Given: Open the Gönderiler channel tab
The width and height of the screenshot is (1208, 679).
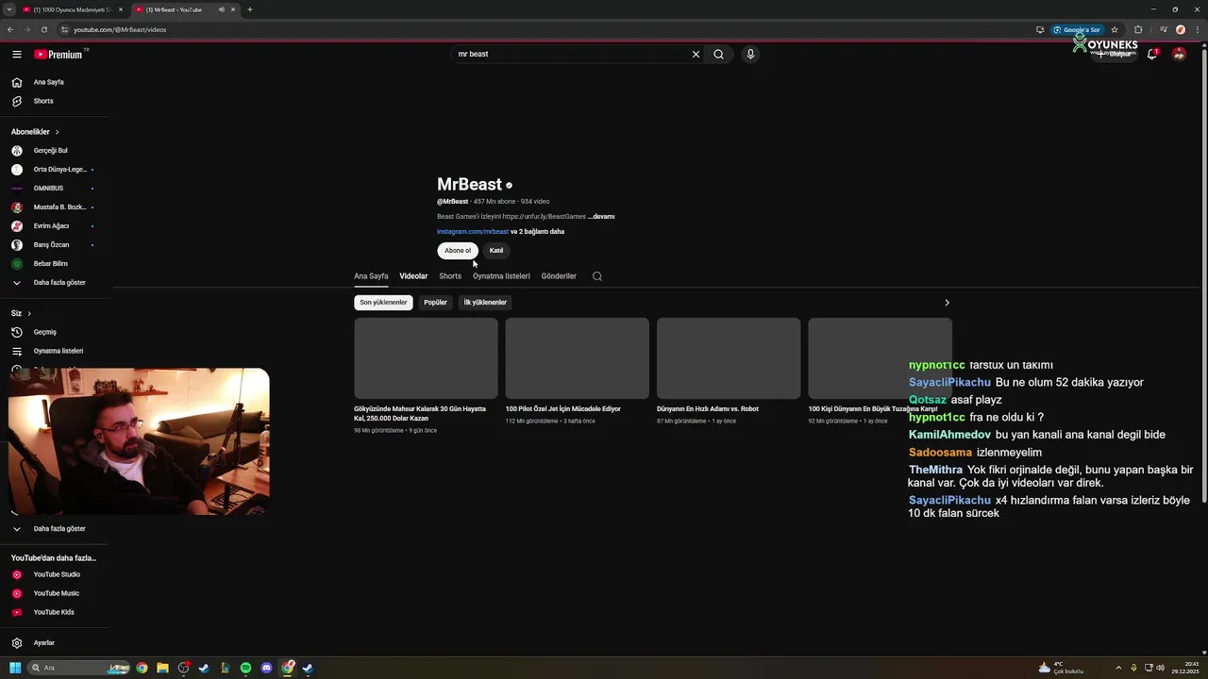Looking at the screenshot, I should click(x=559, y=276).
